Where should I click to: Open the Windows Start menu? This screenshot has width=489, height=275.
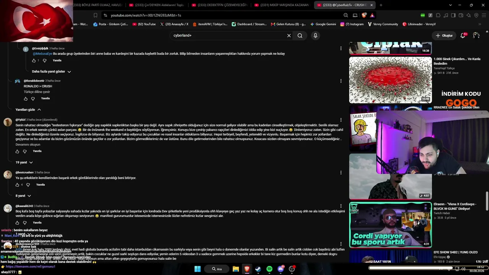point(198,269)
